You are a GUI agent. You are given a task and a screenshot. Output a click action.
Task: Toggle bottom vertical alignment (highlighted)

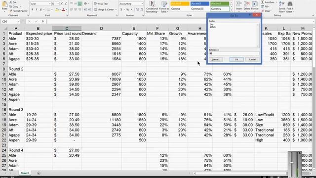click(x=80, y=3)
